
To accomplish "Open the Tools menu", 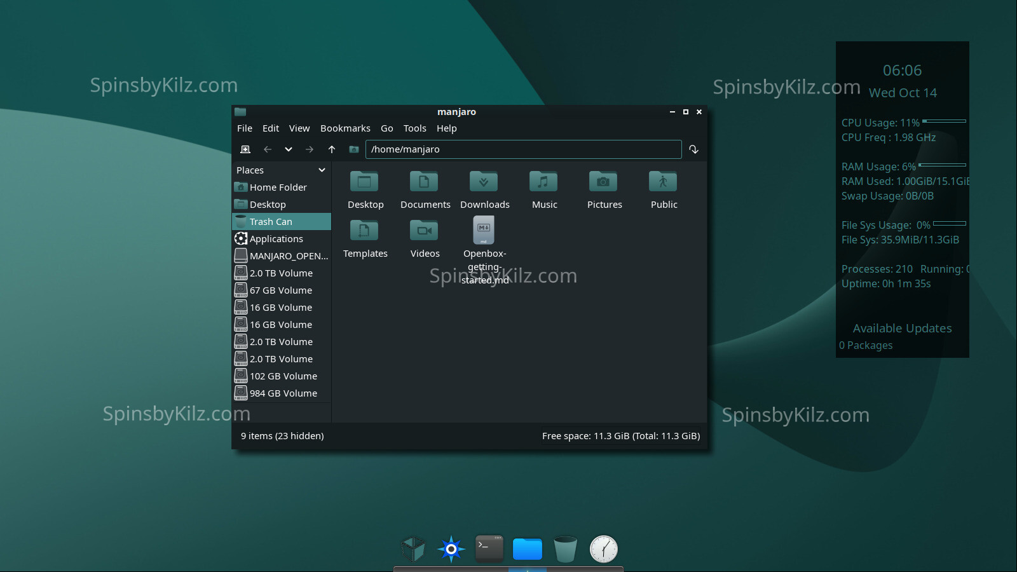I will pyautogui.click(x=414, y=128).
